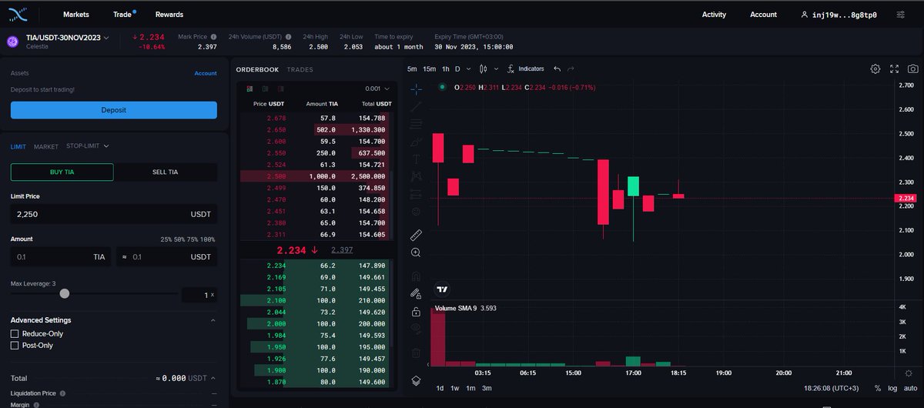924x408 pixels.
Task: Tick the Reduce-Only checkbox
Action: 15,333
